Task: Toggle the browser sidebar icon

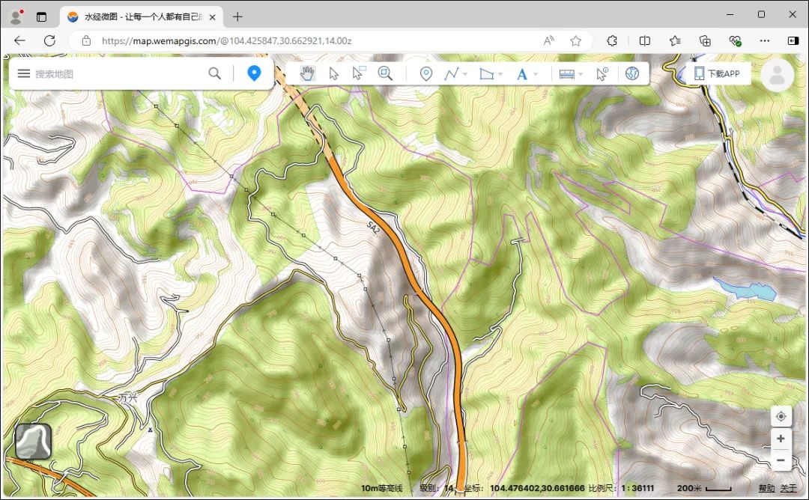Action: 793,40
